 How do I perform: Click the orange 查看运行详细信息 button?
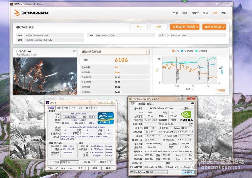(x=185, y=27)
